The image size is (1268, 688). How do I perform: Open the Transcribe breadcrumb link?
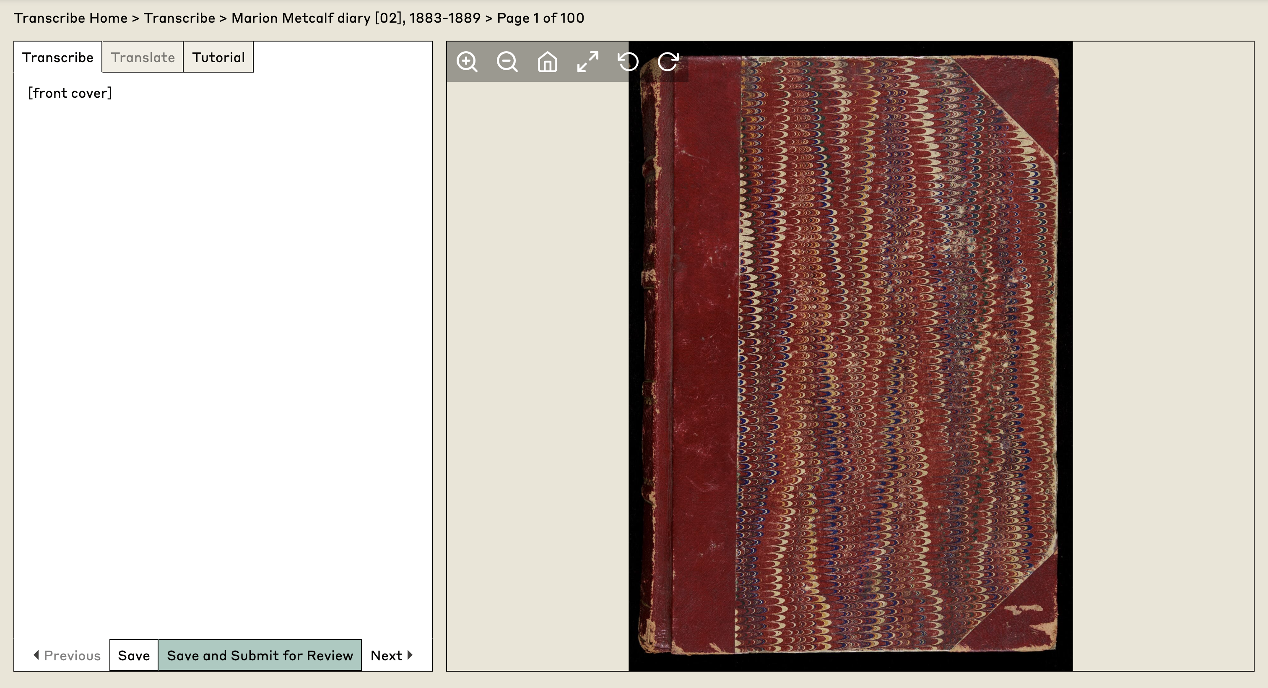[x=179, y=18]
